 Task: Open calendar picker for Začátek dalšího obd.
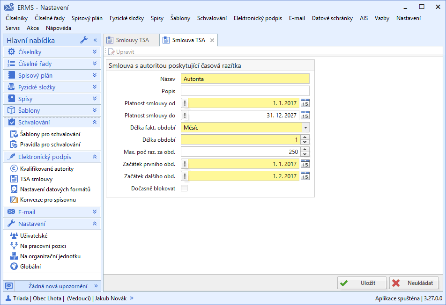coord(305,176)
